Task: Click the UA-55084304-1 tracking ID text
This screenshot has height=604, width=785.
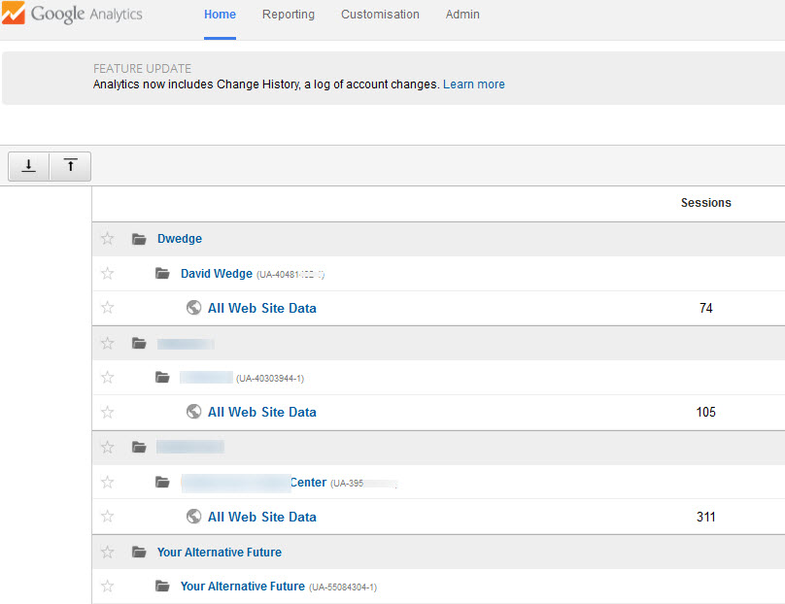Action: [x=343, y=587]
